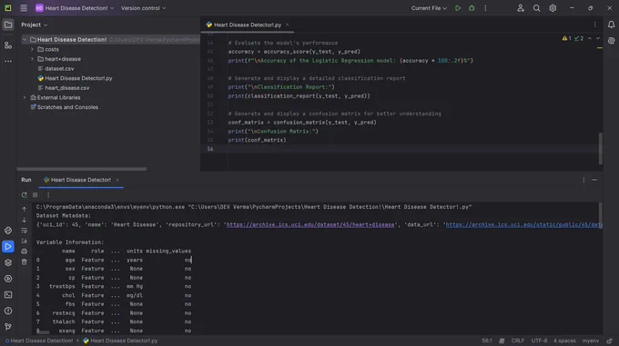Open Project view selector dropdown
Screen dimensions: 619x346
[34, 25]
